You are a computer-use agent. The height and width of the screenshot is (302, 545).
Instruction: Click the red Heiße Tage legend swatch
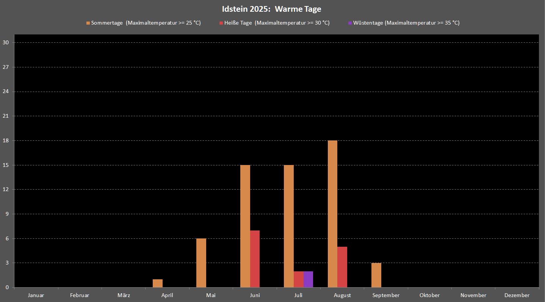click(221, 23)
